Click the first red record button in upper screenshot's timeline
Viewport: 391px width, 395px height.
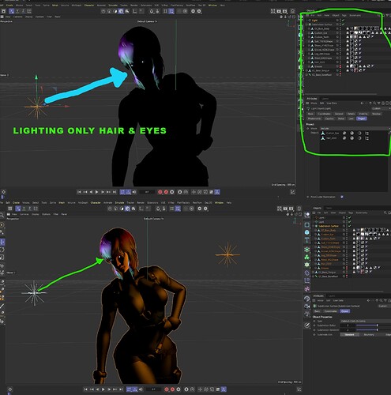(x=160, y=192)
